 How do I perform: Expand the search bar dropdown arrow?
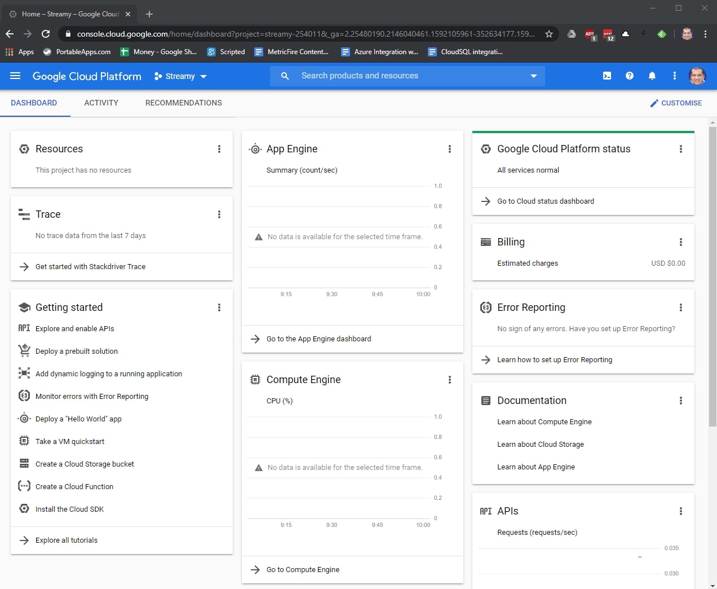534,76
